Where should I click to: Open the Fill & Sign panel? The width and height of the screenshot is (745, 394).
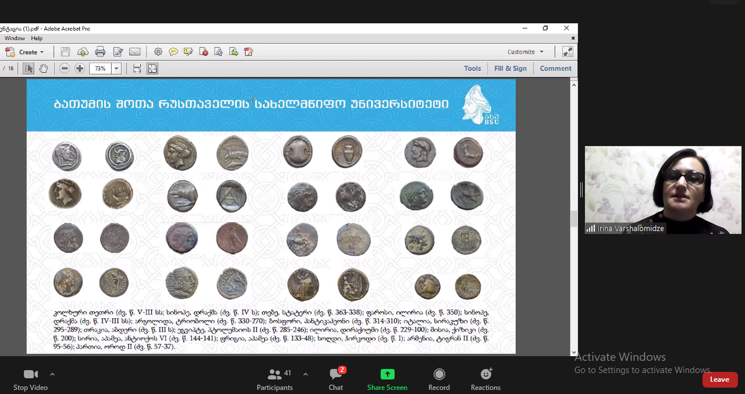tap(510, 68)
